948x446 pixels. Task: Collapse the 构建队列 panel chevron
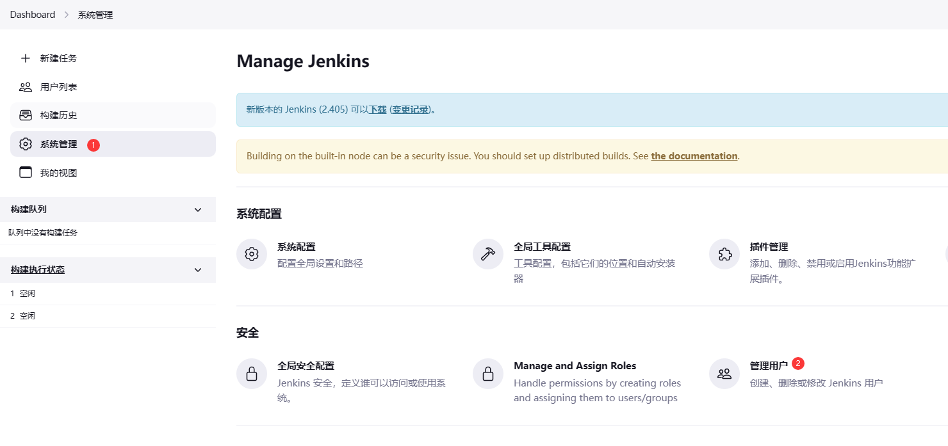coord(198,210)
